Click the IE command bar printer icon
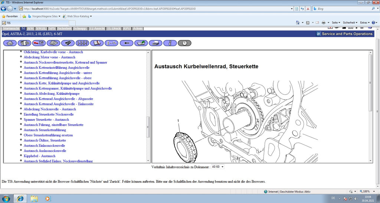This screenshot has width=380, height=203. pyautogui.click(x=323, y=23)
